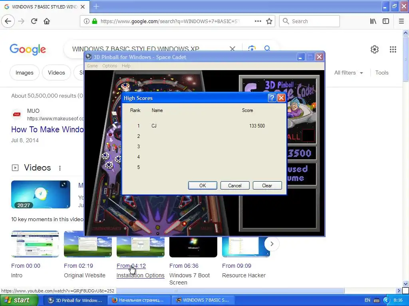
Task: Open the Game menu in 3D Pinball
Action: 92,66
